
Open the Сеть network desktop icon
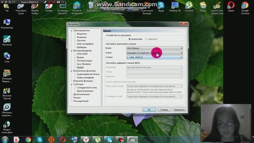point(7,58)
